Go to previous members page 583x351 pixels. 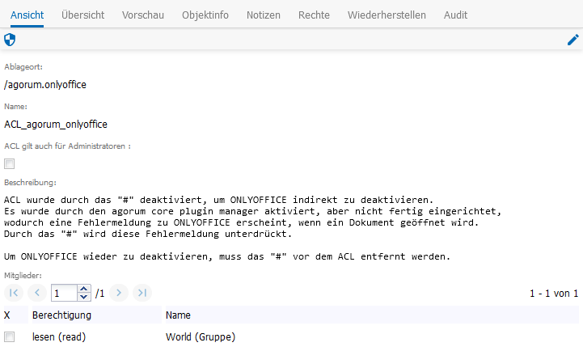coord(37,293)
